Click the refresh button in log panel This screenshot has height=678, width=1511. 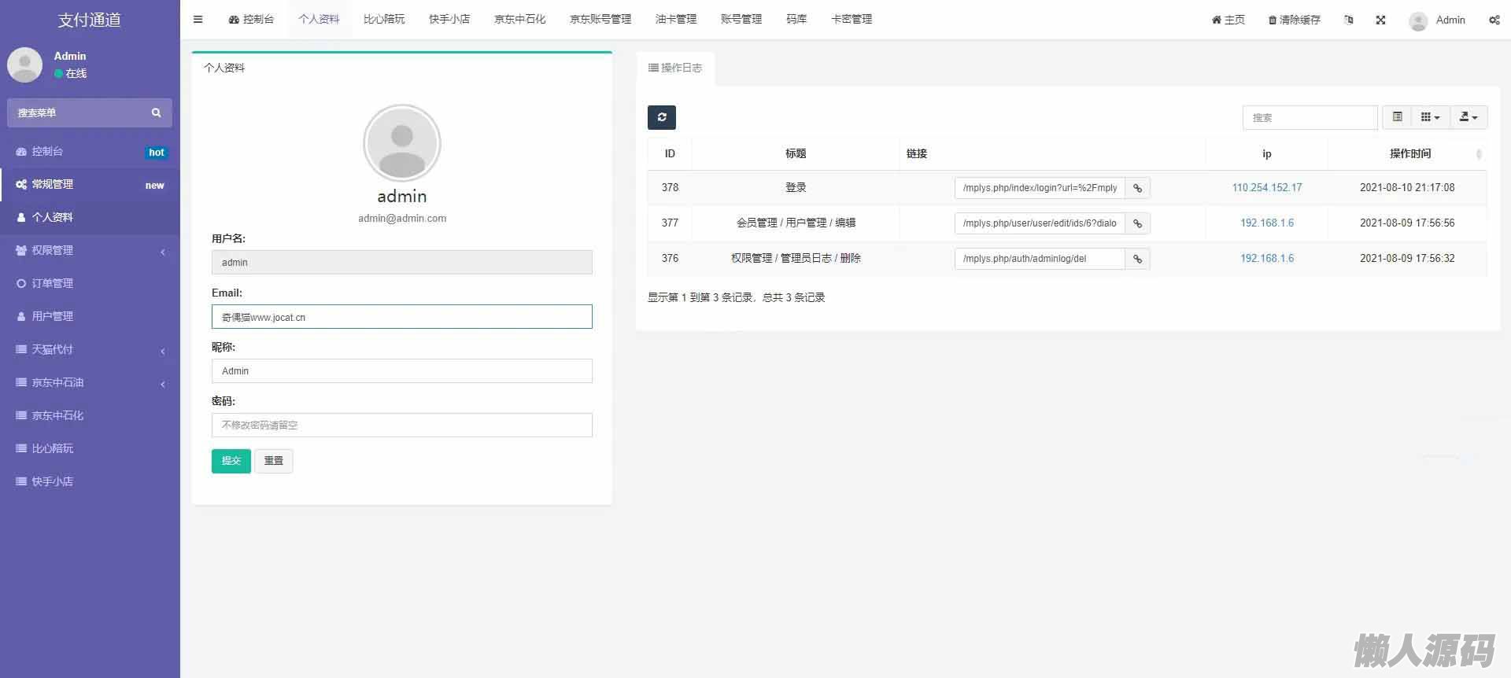(x=661, y=117)
